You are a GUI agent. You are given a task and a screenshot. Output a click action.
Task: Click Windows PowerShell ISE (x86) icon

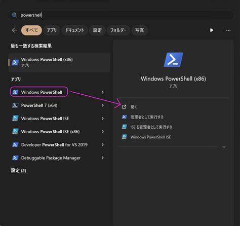pyautogui.click(x=15, y=132)
